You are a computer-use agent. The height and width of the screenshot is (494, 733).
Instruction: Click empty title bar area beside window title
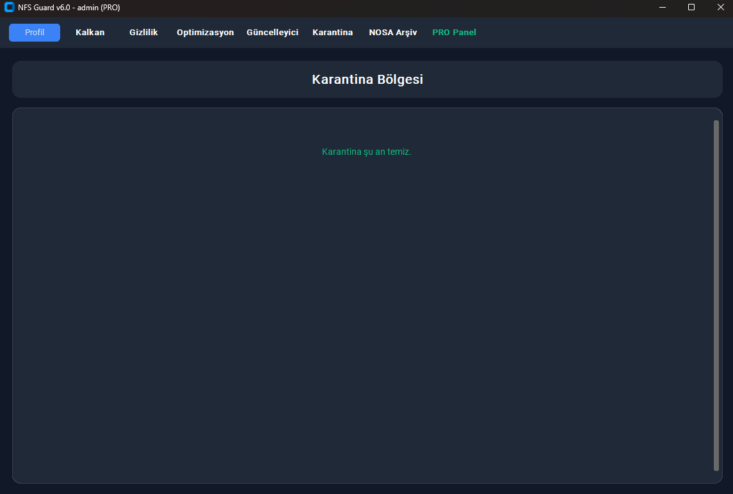click(x=383, y=8)
